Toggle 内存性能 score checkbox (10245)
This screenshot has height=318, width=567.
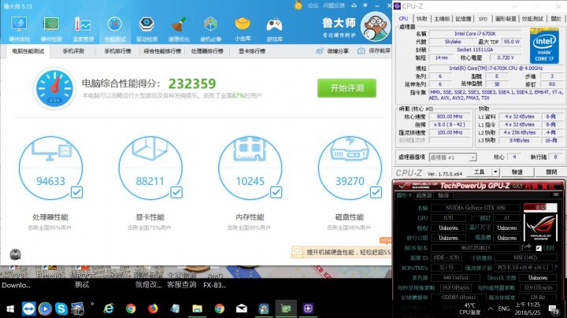[276, 192]
